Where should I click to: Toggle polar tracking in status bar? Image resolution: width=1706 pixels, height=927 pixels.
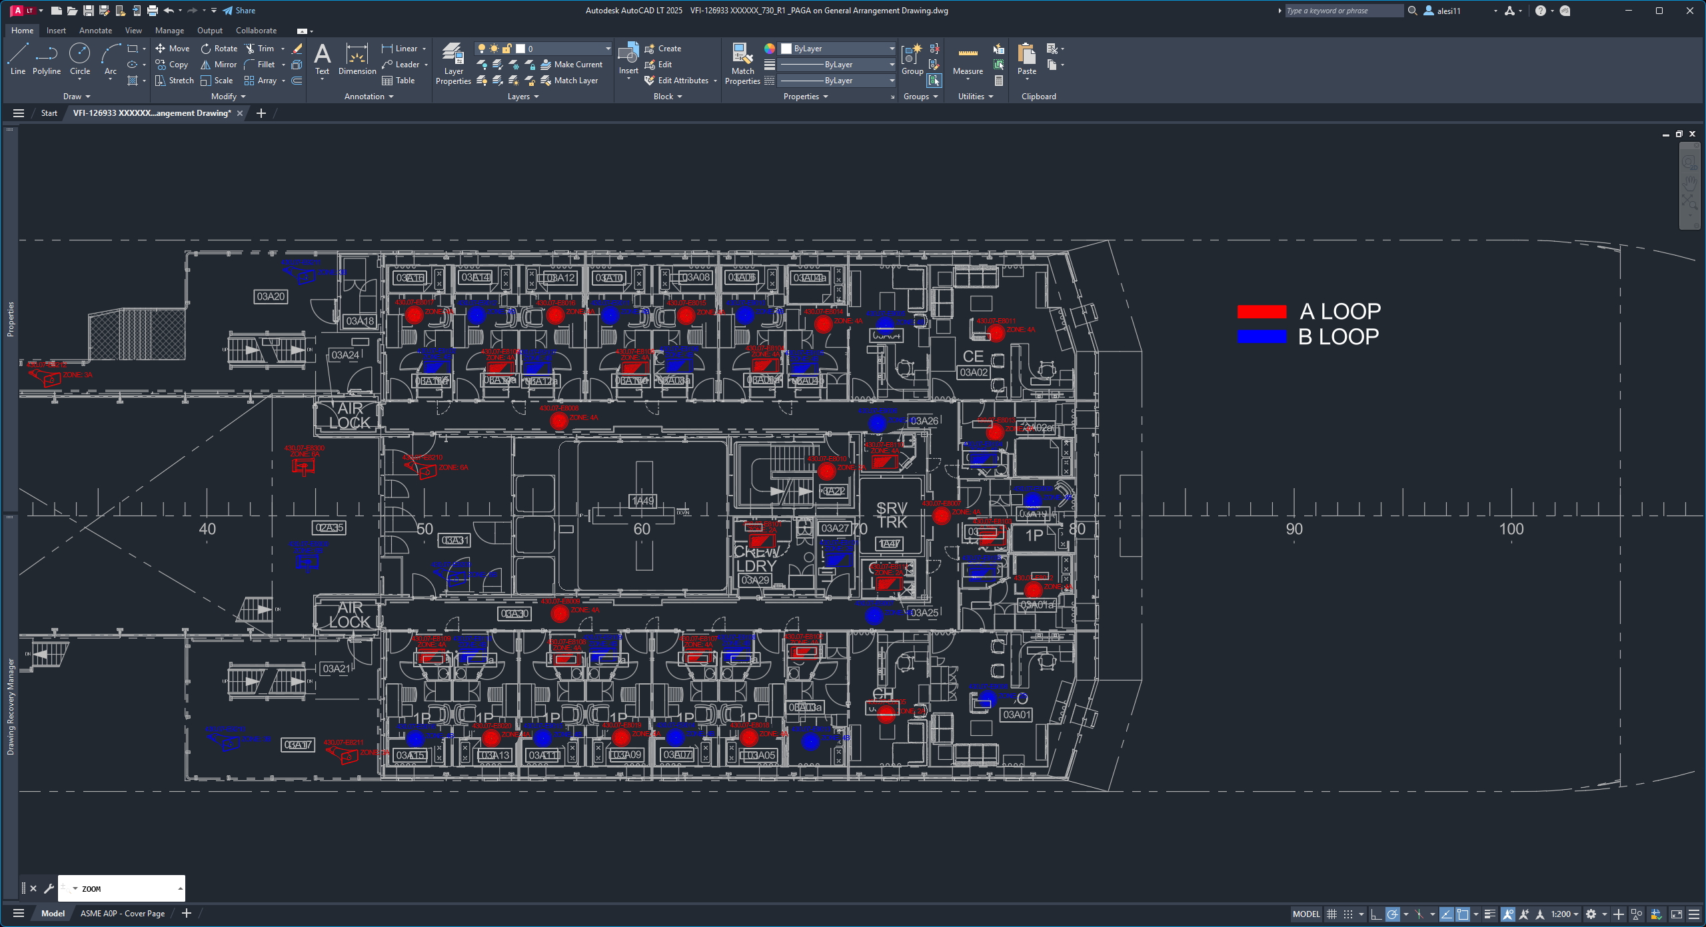coord(1392,914)
